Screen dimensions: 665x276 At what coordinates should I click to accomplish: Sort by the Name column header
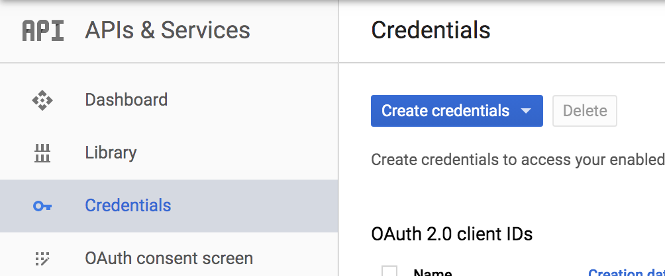(433, 272)
